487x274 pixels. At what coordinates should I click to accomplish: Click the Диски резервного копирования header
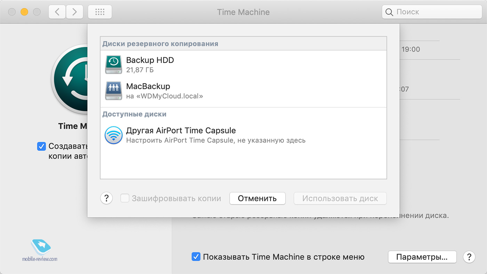(x=160, y=44)
